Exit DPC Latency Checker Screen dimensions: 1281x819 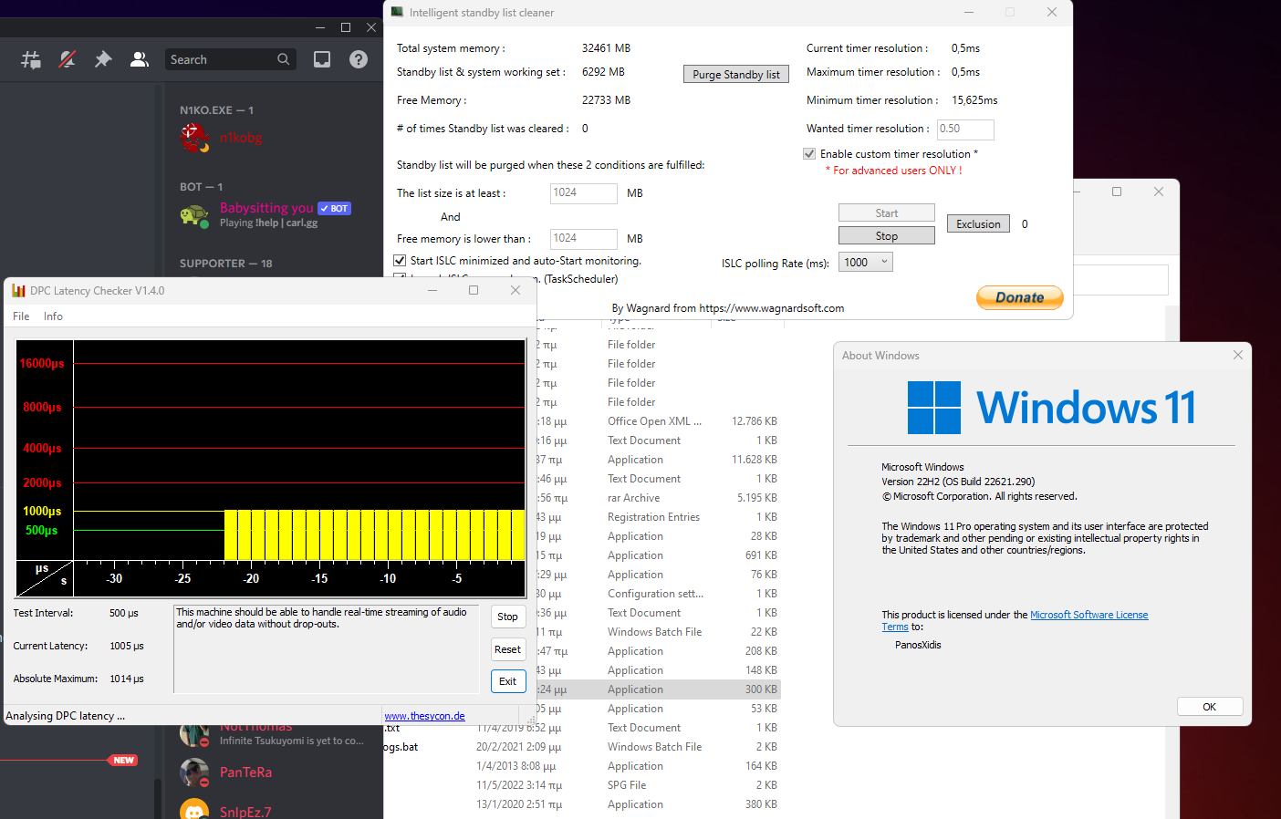(508, 681)
